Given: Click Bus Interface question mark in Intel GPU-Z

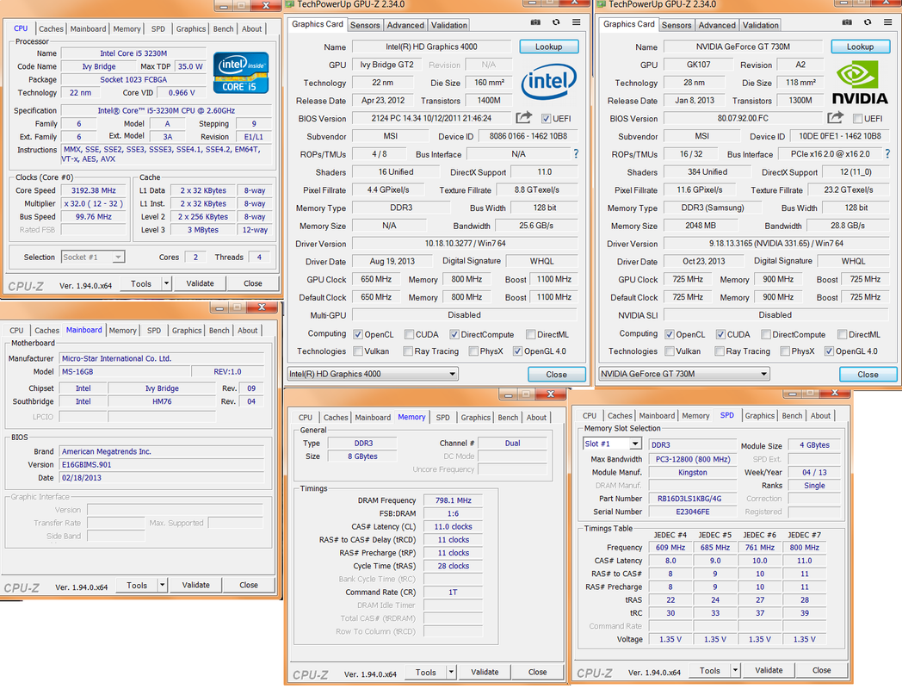Looking at the screenshot, I should coord(576,153).
